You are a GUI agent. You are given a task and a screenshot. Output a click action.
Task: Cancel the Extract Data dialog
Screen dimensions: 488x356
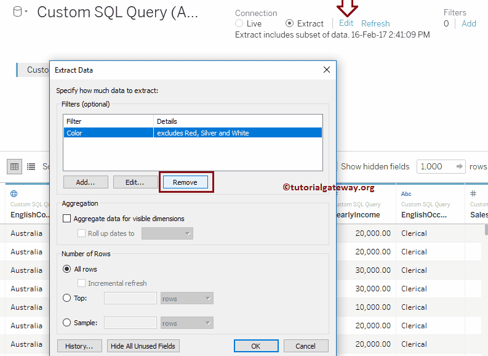[x=306, y=346]
